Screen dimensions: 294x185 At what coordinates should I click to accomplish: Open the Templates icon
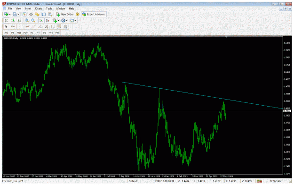[72, 20]
